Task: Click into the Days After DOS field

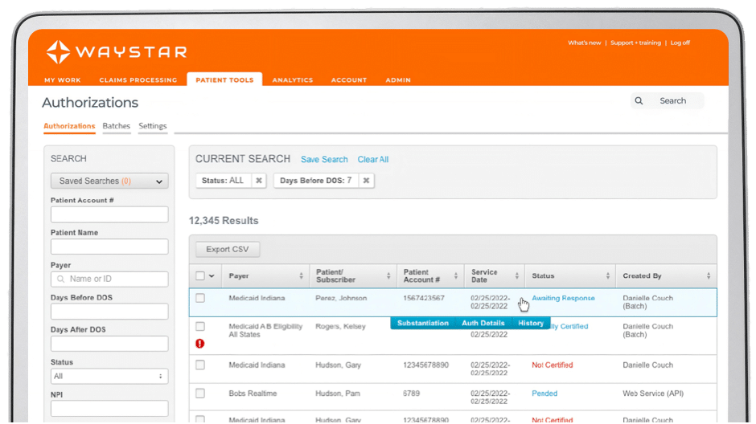Action: (x=109, y=344)
